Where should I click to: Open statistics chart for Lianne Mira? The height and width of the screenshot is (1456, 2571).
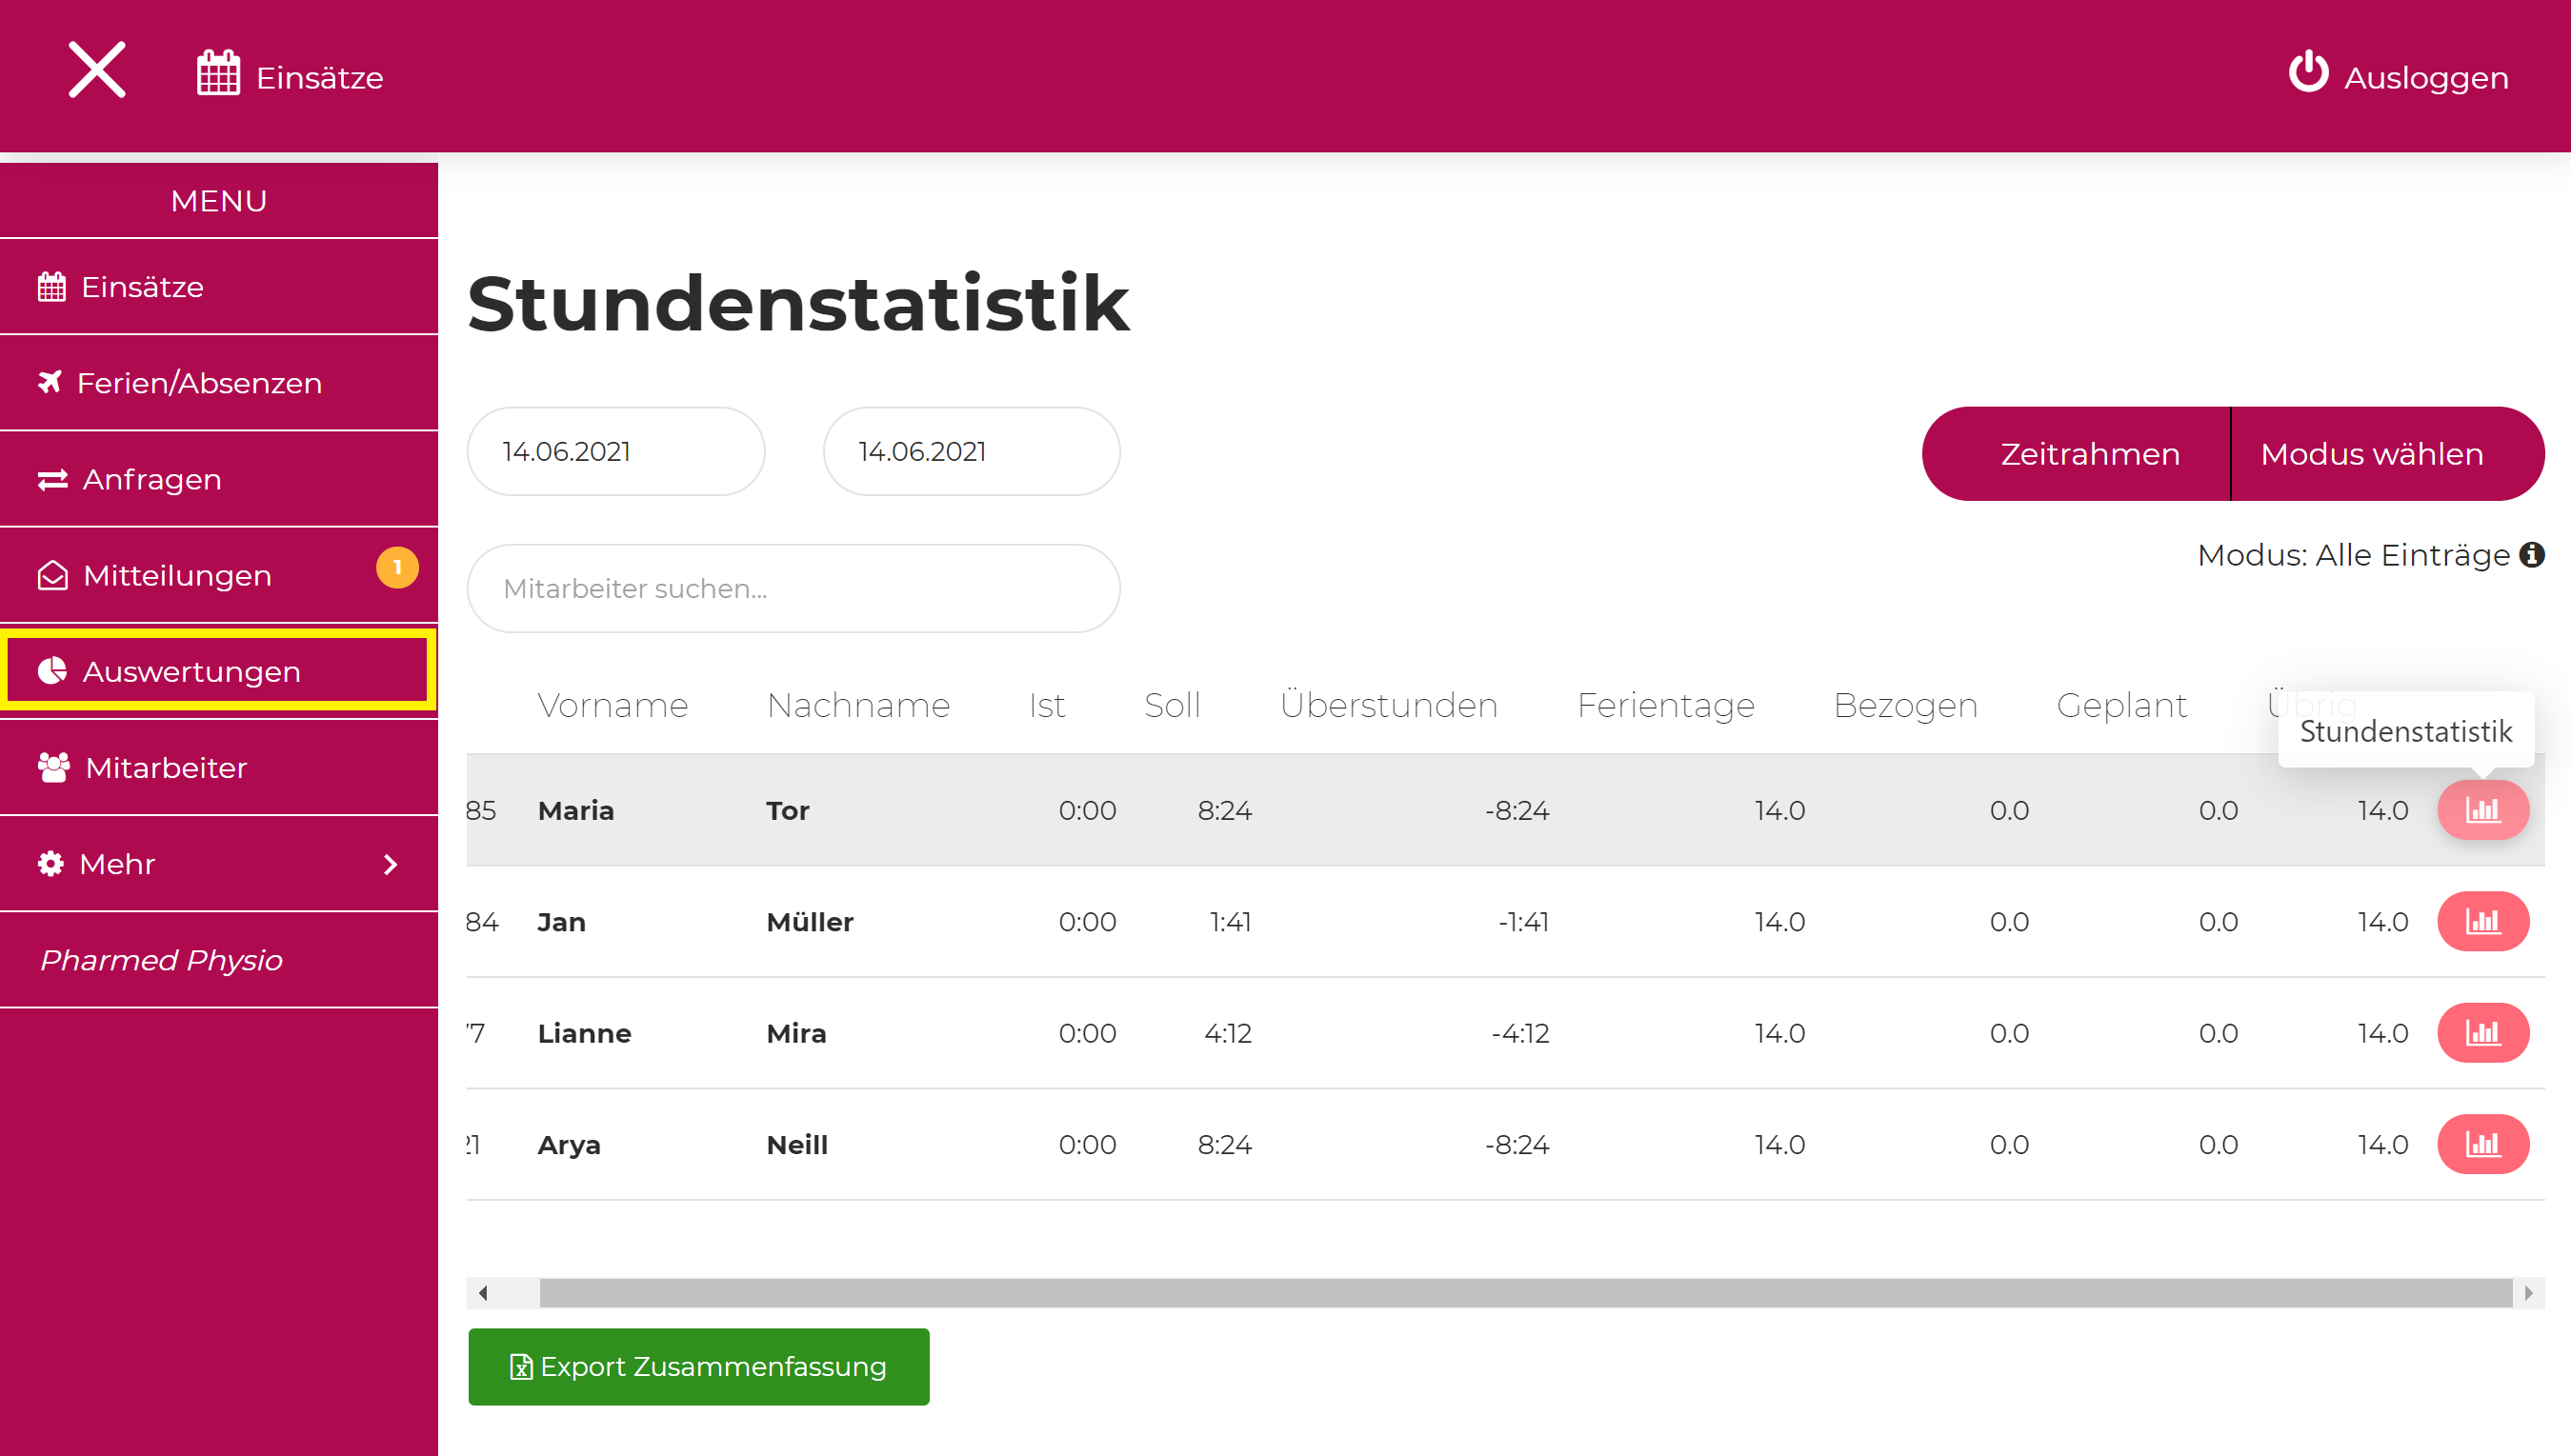tap(2482, 1033)
